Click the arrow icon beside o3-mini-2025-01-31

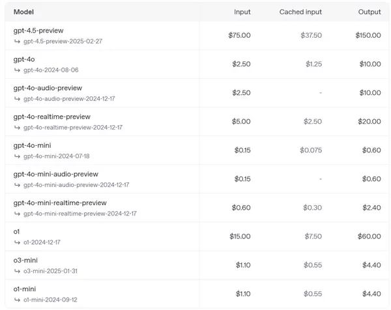pyautogui.click(x=17, y=271)
